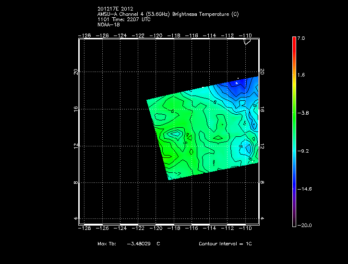Click the -9.2 color scale label
The width and height of the screenshot is (348, 264).
(x=302, y=151)
